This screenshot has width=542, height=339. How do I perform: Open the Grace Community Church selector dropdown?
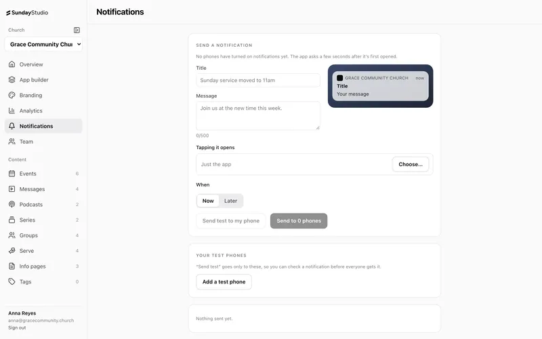[x=43, y=44]
